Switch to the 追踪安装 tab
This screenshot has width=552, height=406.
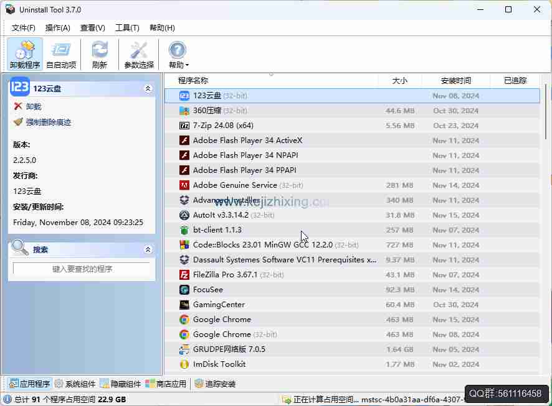click(x=215, y=384)
